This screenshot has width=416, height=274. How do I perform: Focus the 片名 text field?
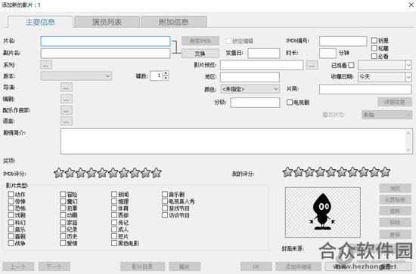[105, 42]
